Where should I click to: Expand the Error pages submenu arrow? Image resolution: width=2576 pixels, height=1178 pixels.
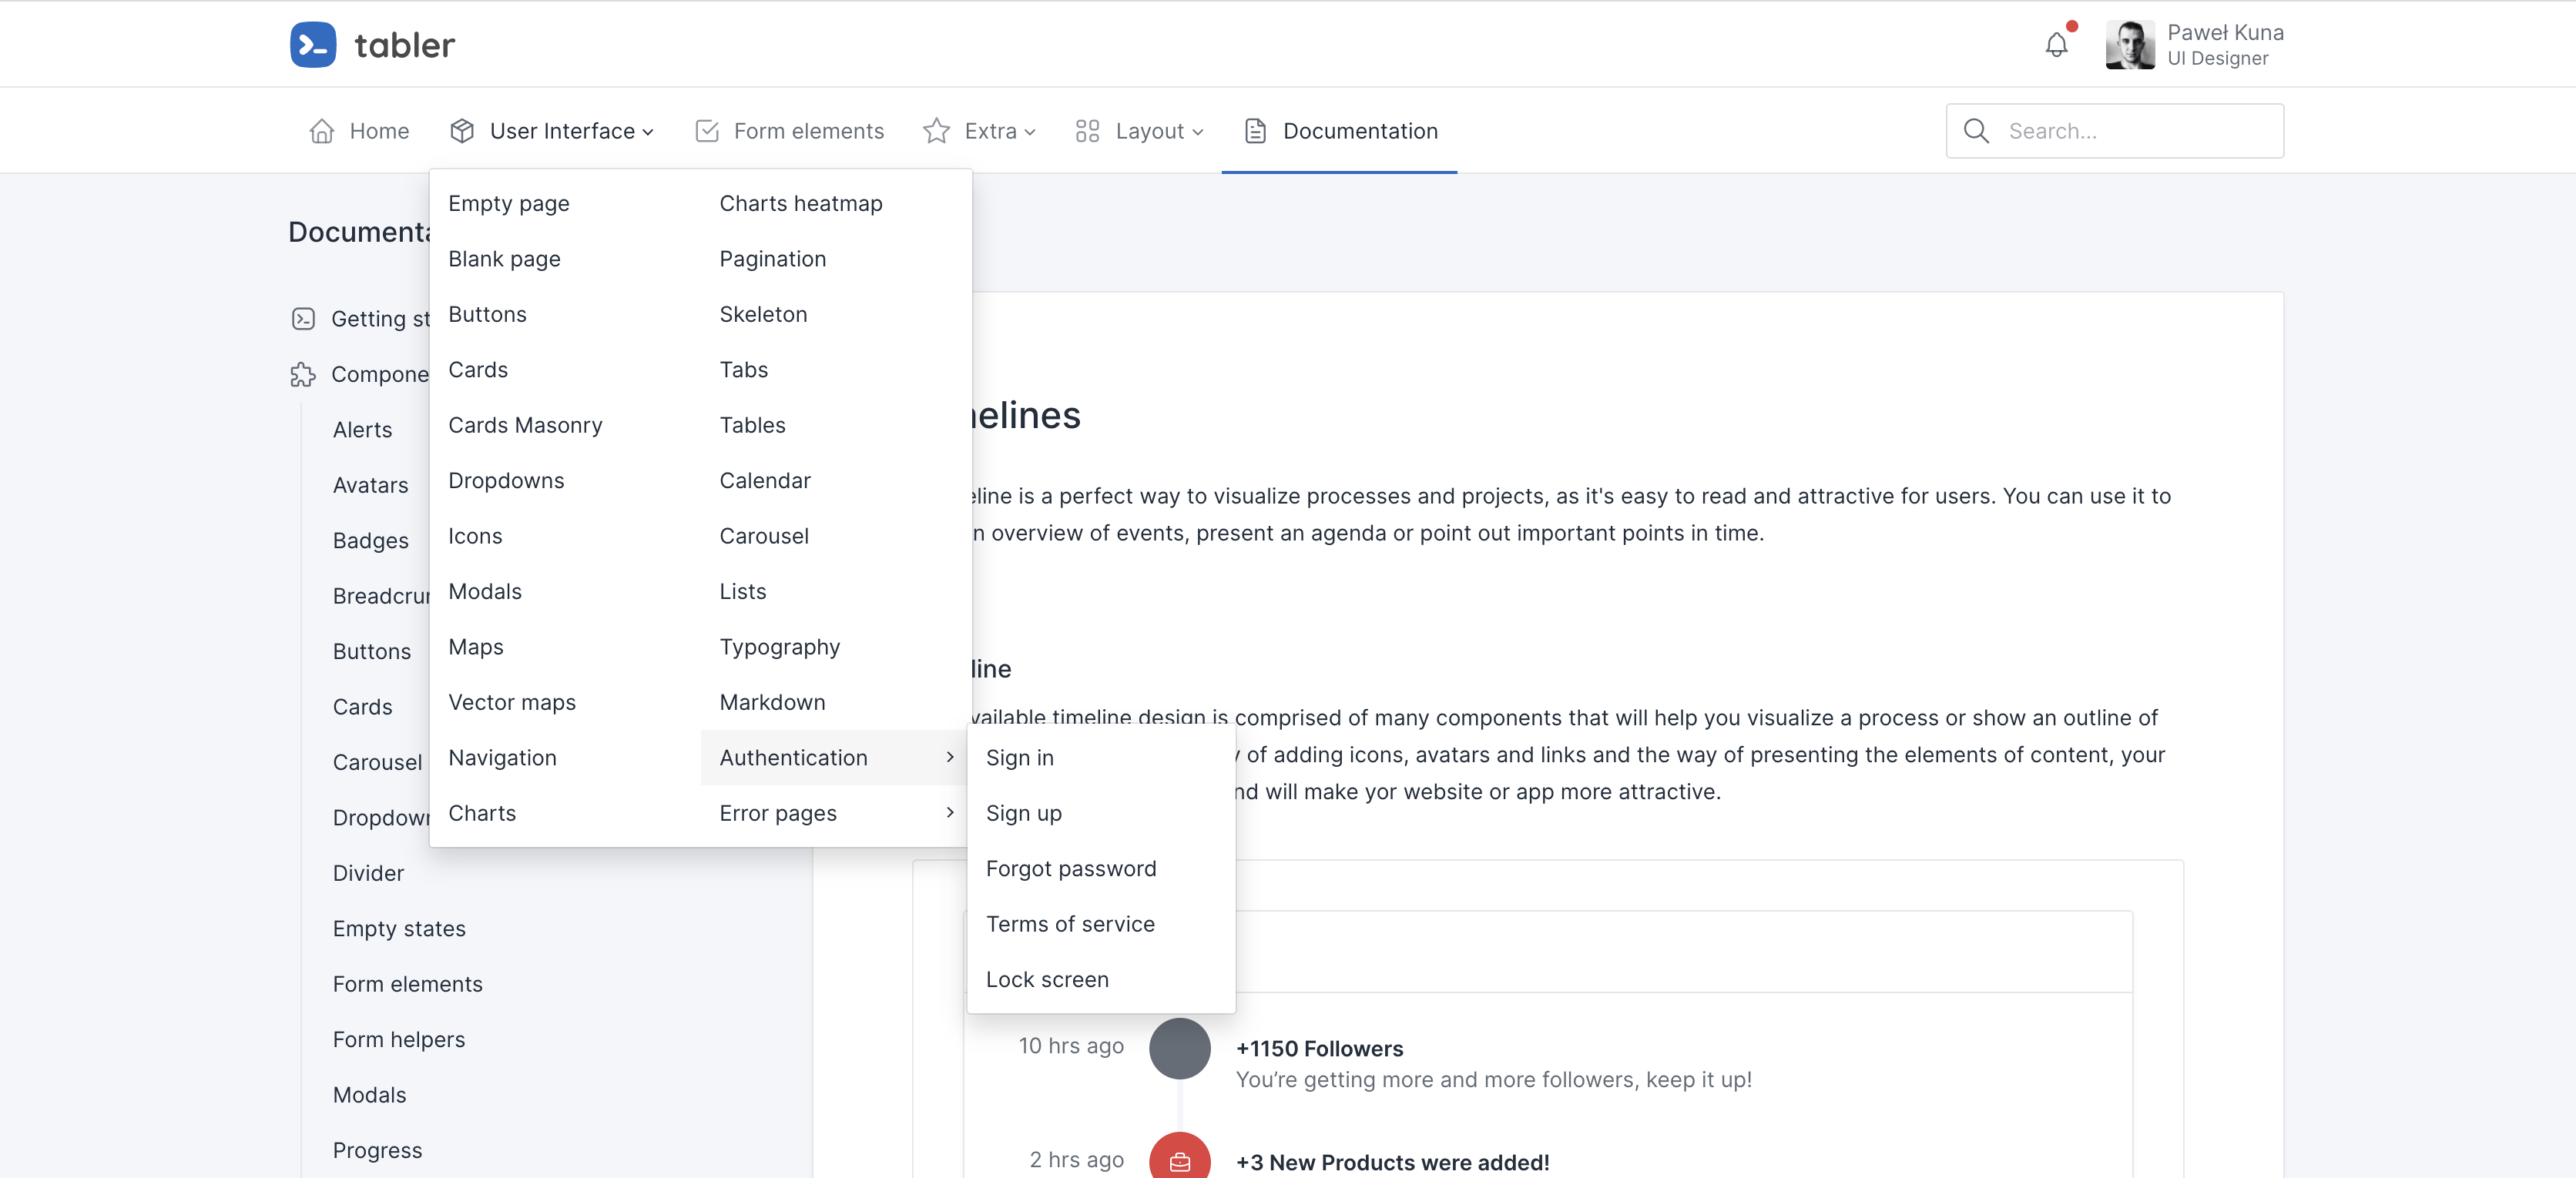(x=950, y=812)
